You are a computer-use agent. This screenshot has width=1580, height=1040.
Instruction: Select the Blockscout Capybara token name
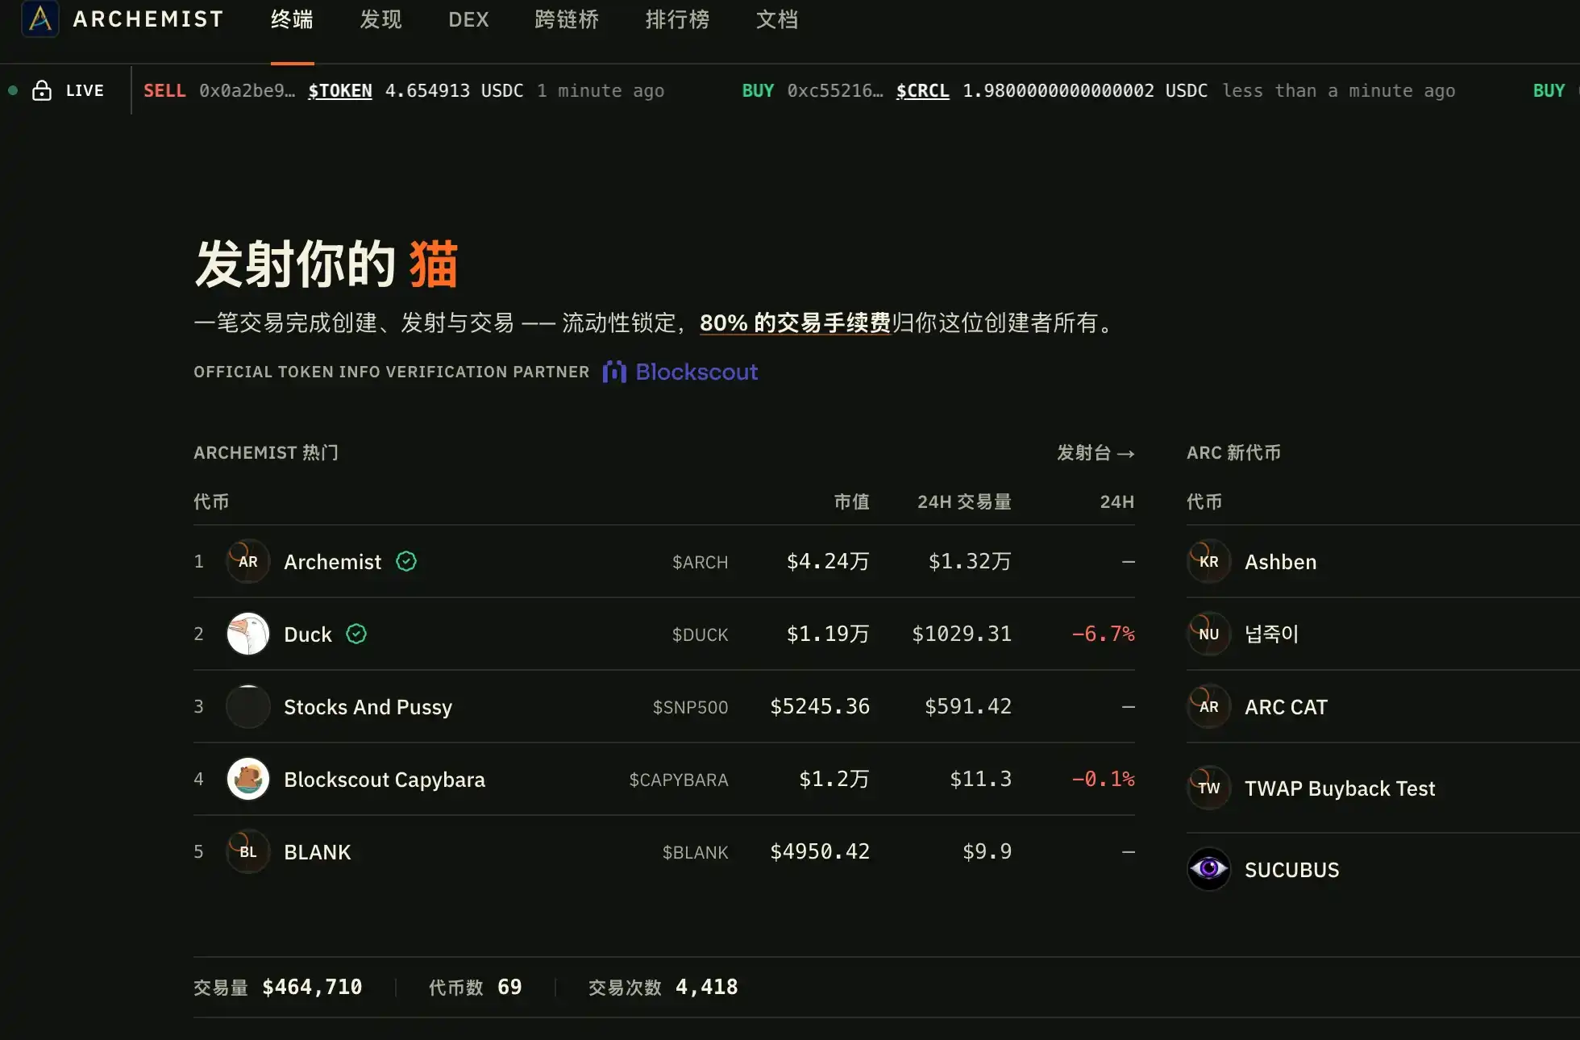point(385,779)
